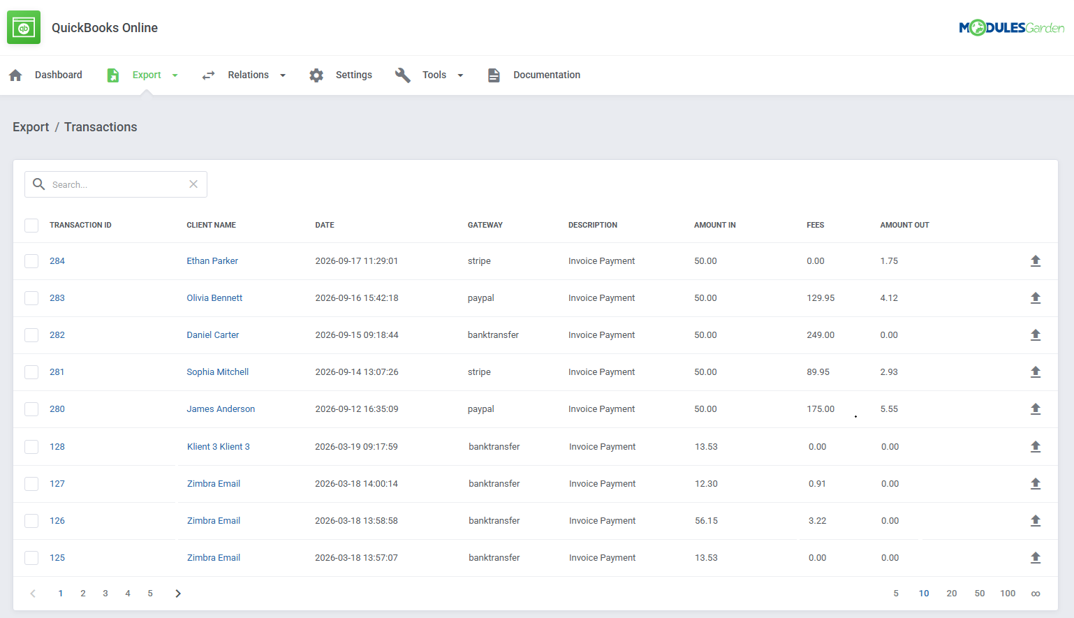The height and width of the screenshot is (618, 1074).
Task: Click the Documentation page icon
Action: point(494,75)
